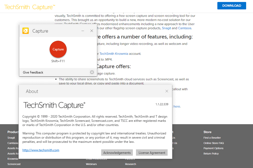Click Give Feedback in Capture window
The image size is (253, 168).
(33, 72)
